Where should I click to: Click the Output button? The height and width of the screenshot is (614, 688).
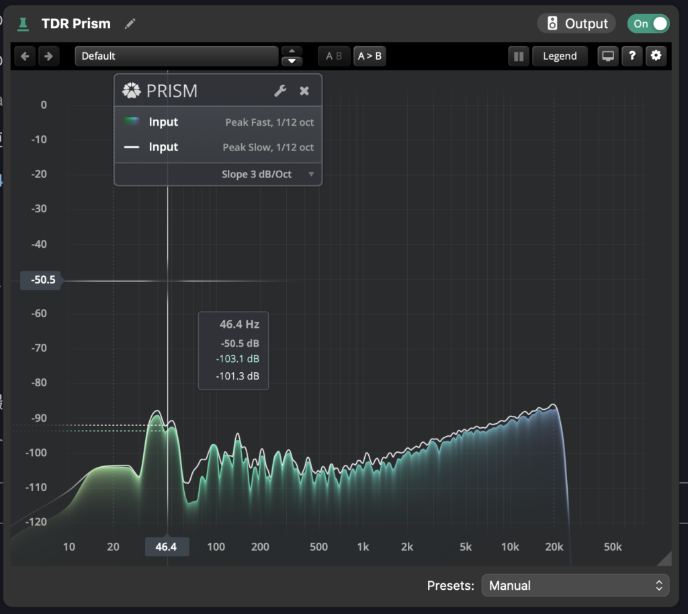tap(576, 24)
